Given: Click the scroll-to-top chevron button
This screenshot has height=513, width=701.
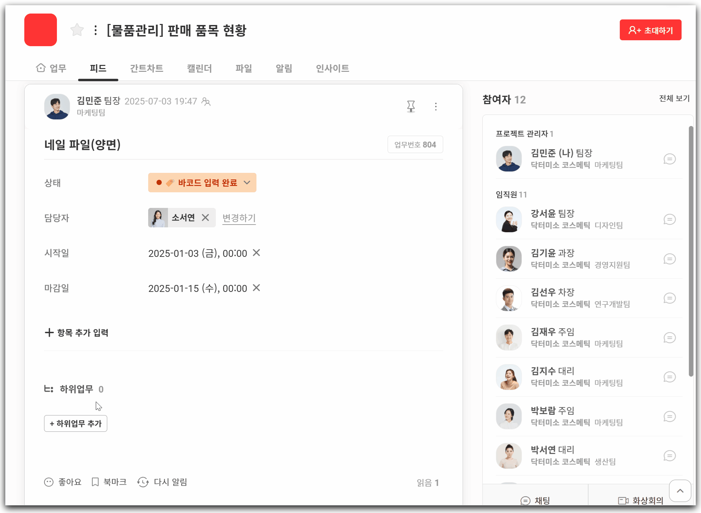Looking at the screenshot, I should coord(680,490).
